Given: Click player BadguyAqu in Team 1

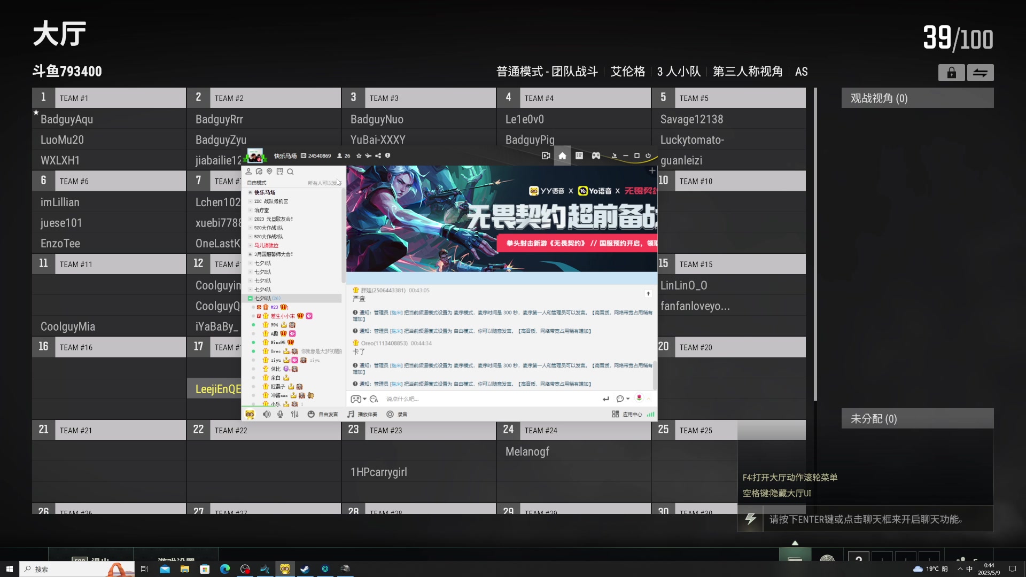Looking at the screenshot, I should coord(67,119).
